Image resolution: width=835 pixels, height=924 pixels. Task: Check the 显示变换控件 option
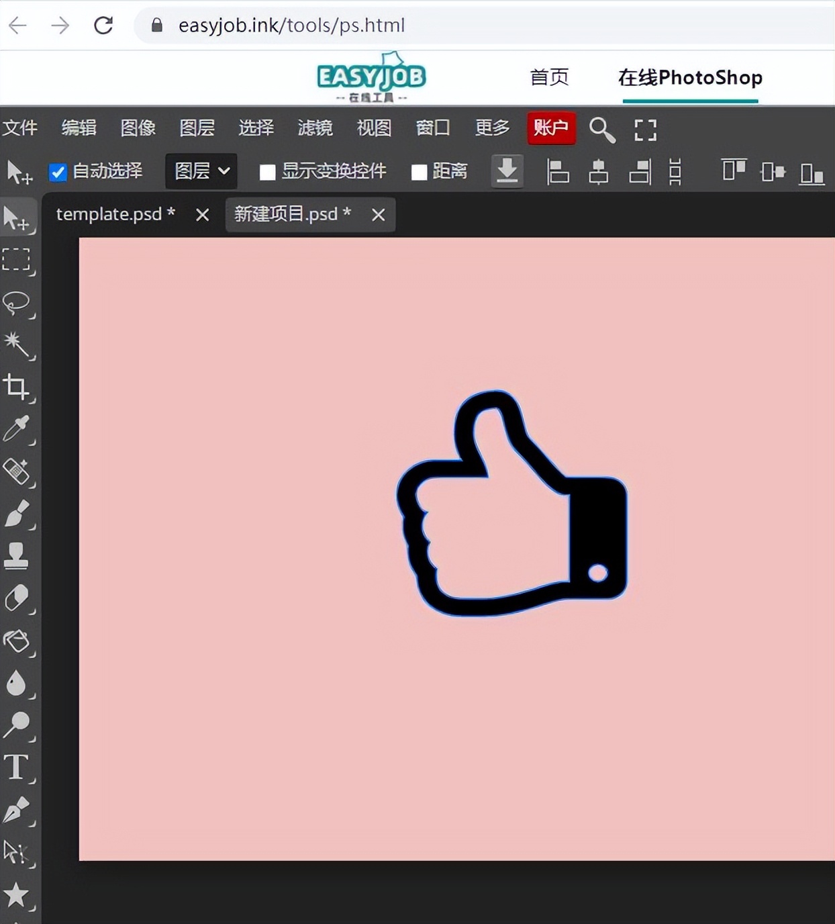click(x=267, y=172)
